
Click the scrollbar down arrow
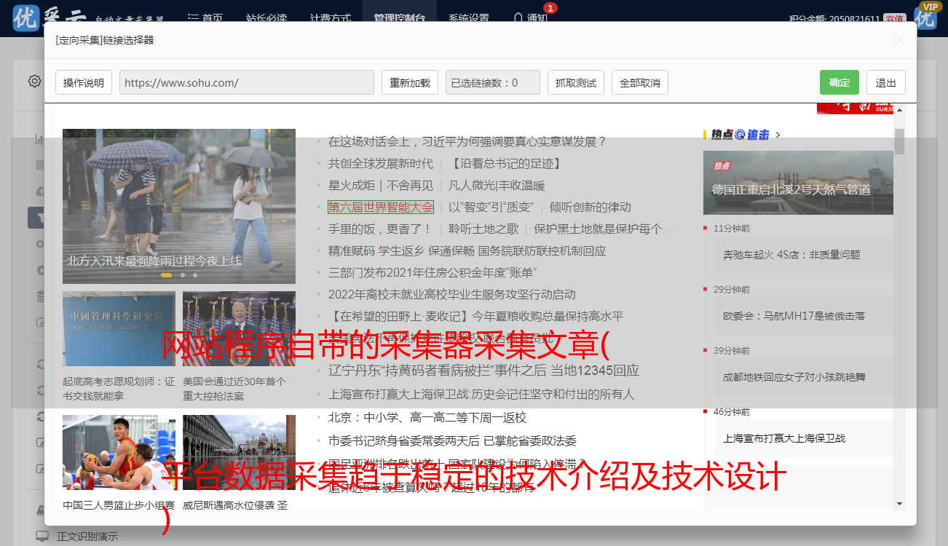tap(899, 503)
